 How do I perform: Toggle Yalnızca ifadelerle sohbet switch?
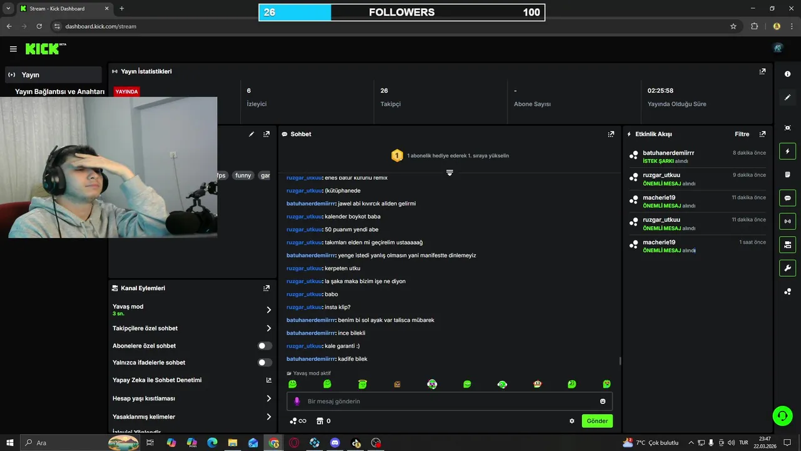265,363
